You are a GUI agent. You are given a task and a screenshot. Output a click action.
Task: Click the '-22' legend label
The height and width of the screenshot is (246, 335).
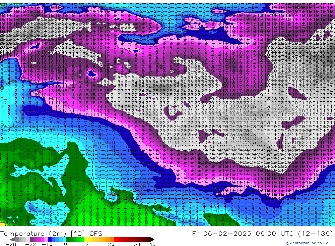[x=30, y=244]
